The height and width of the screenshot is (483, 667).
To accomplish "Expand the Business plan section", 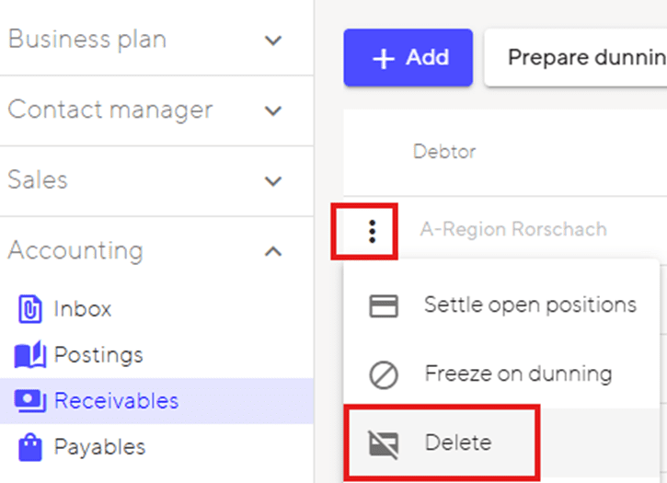I will pyautogui.click(x=272, y=40).
